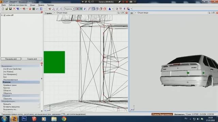Choose the Краевые грани command
Screen dimensions: 218x122
pos(10,85)
